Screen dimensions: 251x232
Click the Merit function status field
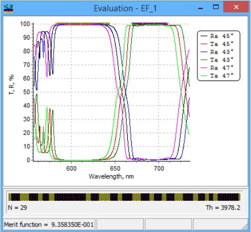(x=49, y=225)
